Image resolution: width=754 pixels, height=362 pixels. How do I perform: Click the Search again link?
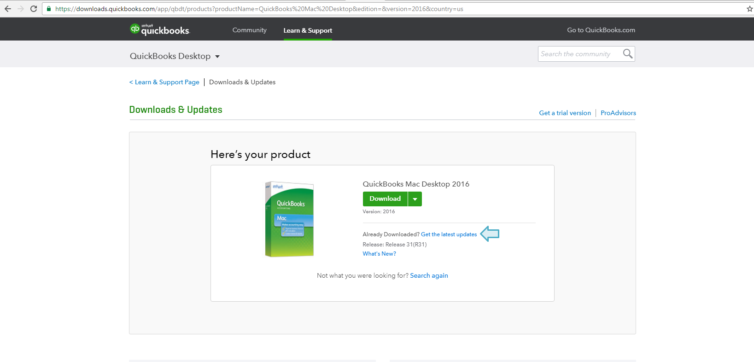[x=429, y=275]
